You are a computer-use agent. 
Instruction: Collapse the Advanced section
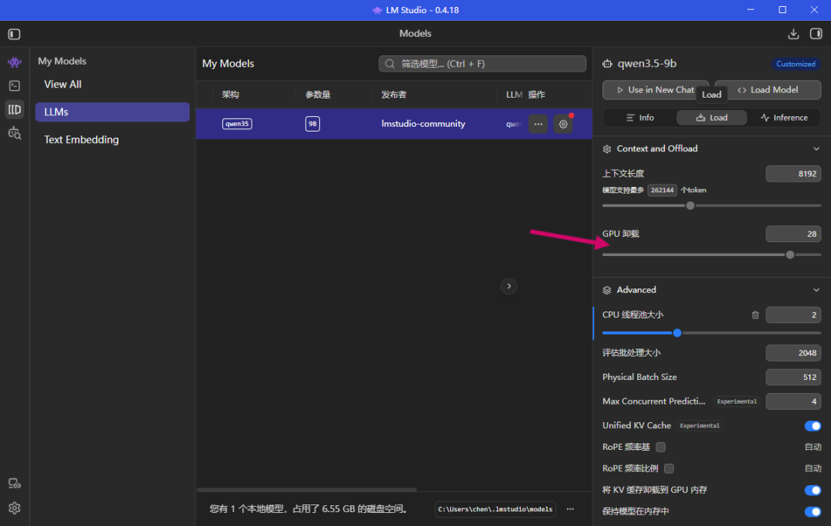click(816, 290)
